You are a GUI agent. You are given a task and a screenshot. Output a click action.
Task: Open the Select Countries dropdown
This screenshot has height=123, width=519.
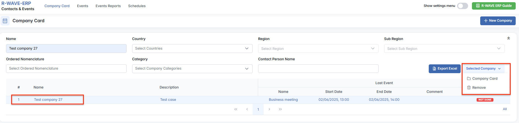click(192, 48)
